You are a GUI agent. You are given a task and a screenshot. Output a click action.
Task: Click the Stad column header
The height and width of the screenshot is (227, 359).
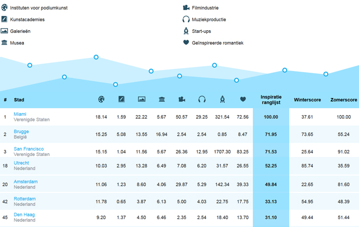(x=19, y=100)
